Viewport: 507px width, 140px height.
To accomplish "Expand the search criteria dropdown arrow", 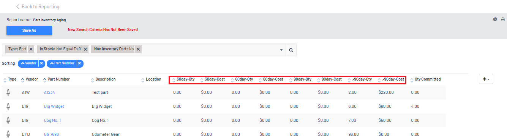I will [281, 50].
